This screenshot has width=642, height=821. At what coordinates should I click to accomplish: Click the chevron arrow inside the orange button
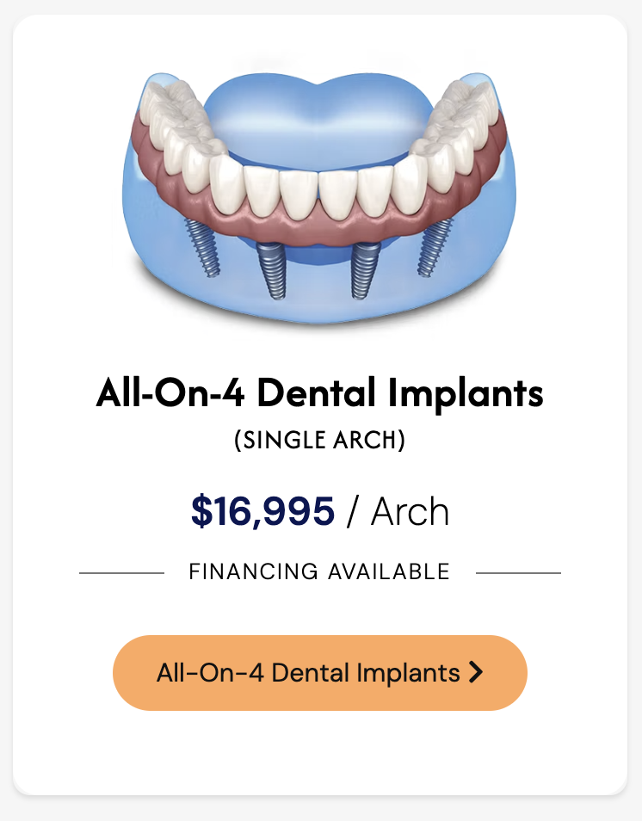click(x=476, y=672)
